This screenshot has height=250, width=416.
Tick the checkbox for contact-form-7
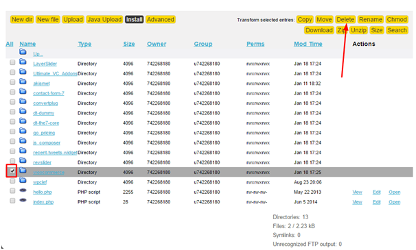click(x=12, y=92)
